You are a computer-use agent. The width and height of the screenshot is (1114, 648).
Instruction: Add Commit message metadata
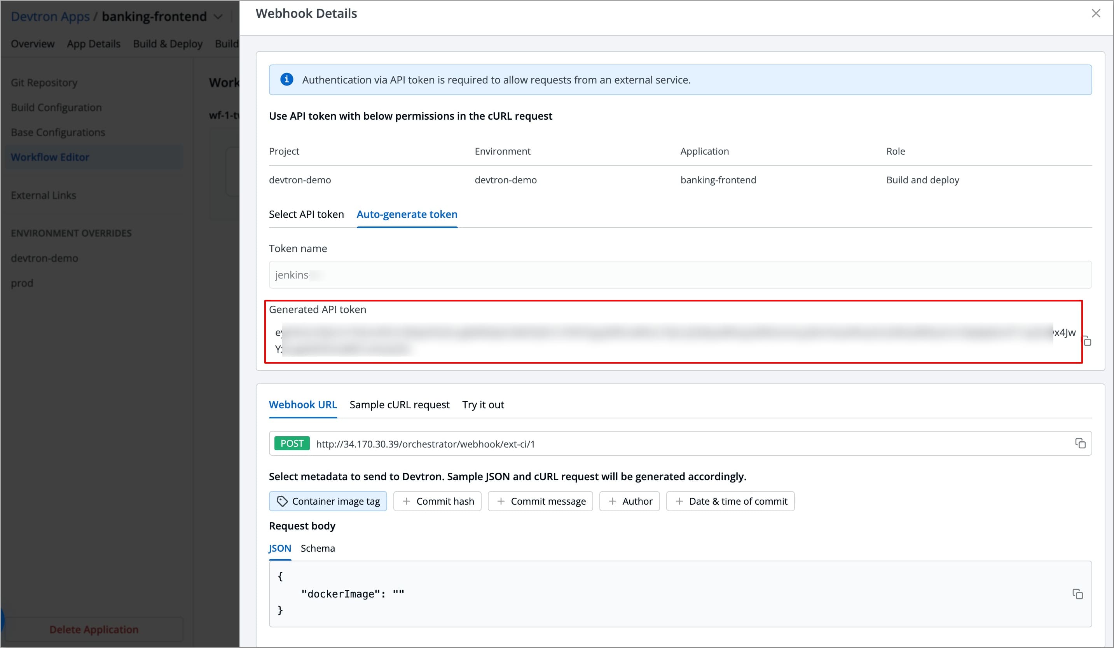click(540, 501)
